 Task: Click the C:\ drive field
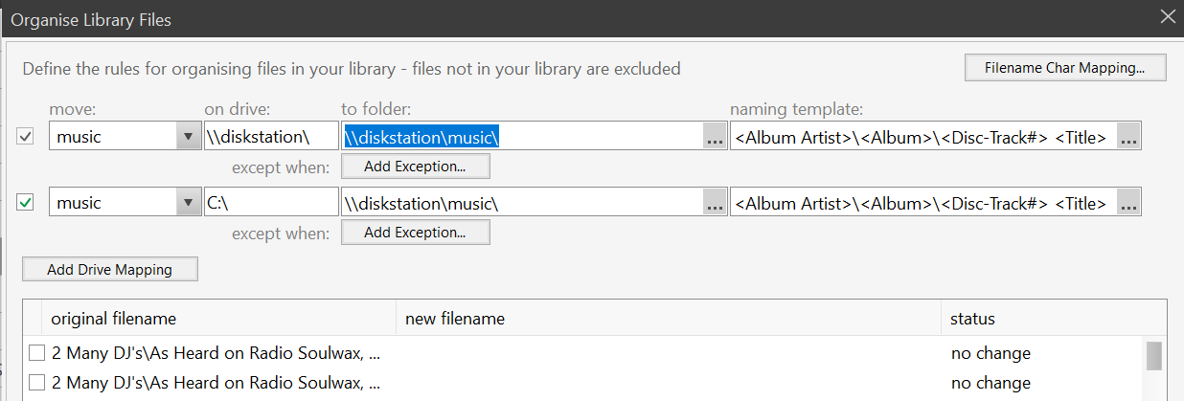[x=270, y=203]
